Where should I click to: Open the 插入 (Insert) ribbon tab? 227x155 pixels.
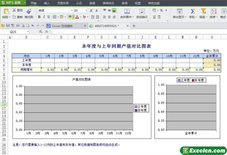(47, 3)
